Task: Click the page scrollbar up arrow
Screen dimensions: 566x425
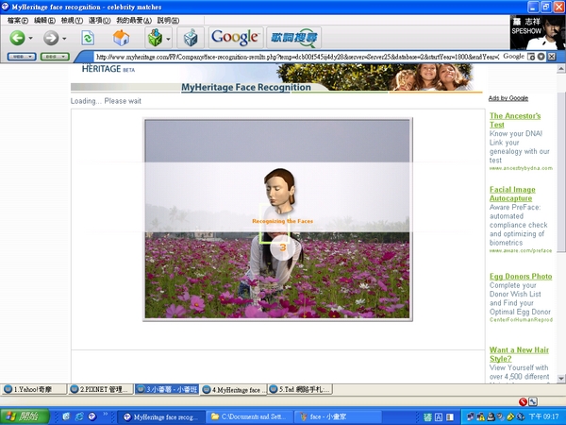Action: pos(561,69)
